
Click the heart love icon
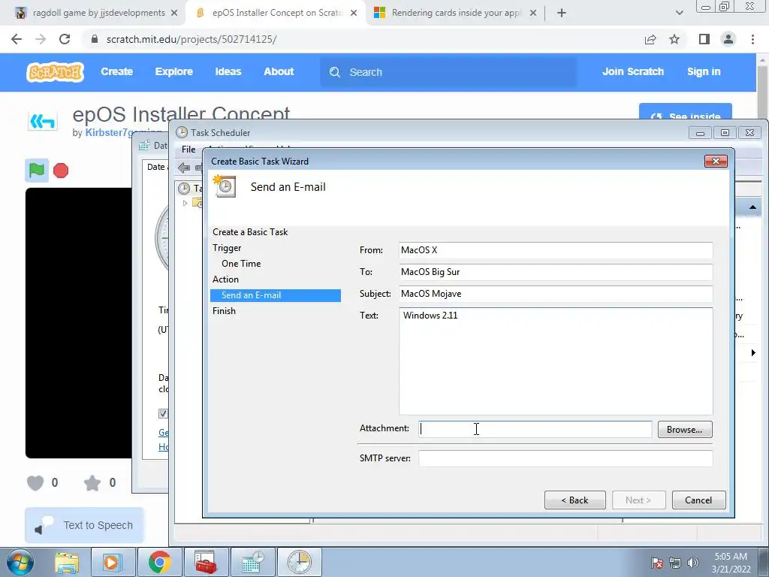pos(35,483)
